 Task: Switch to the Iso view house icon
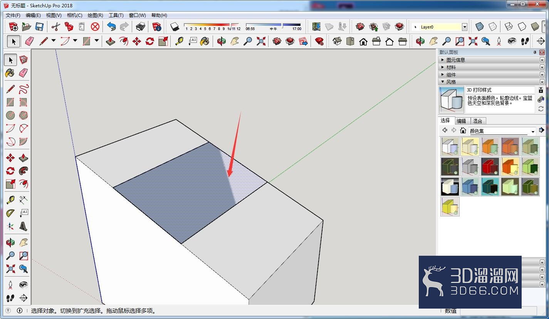pos(337,41)
